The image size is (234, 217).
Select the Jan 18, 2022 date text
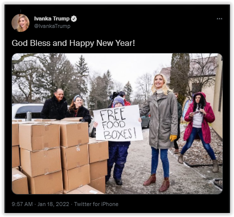click(53, 204)
